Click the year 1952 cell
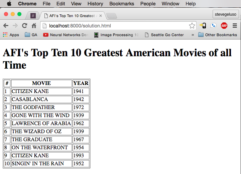 click(x=81, y=163)
